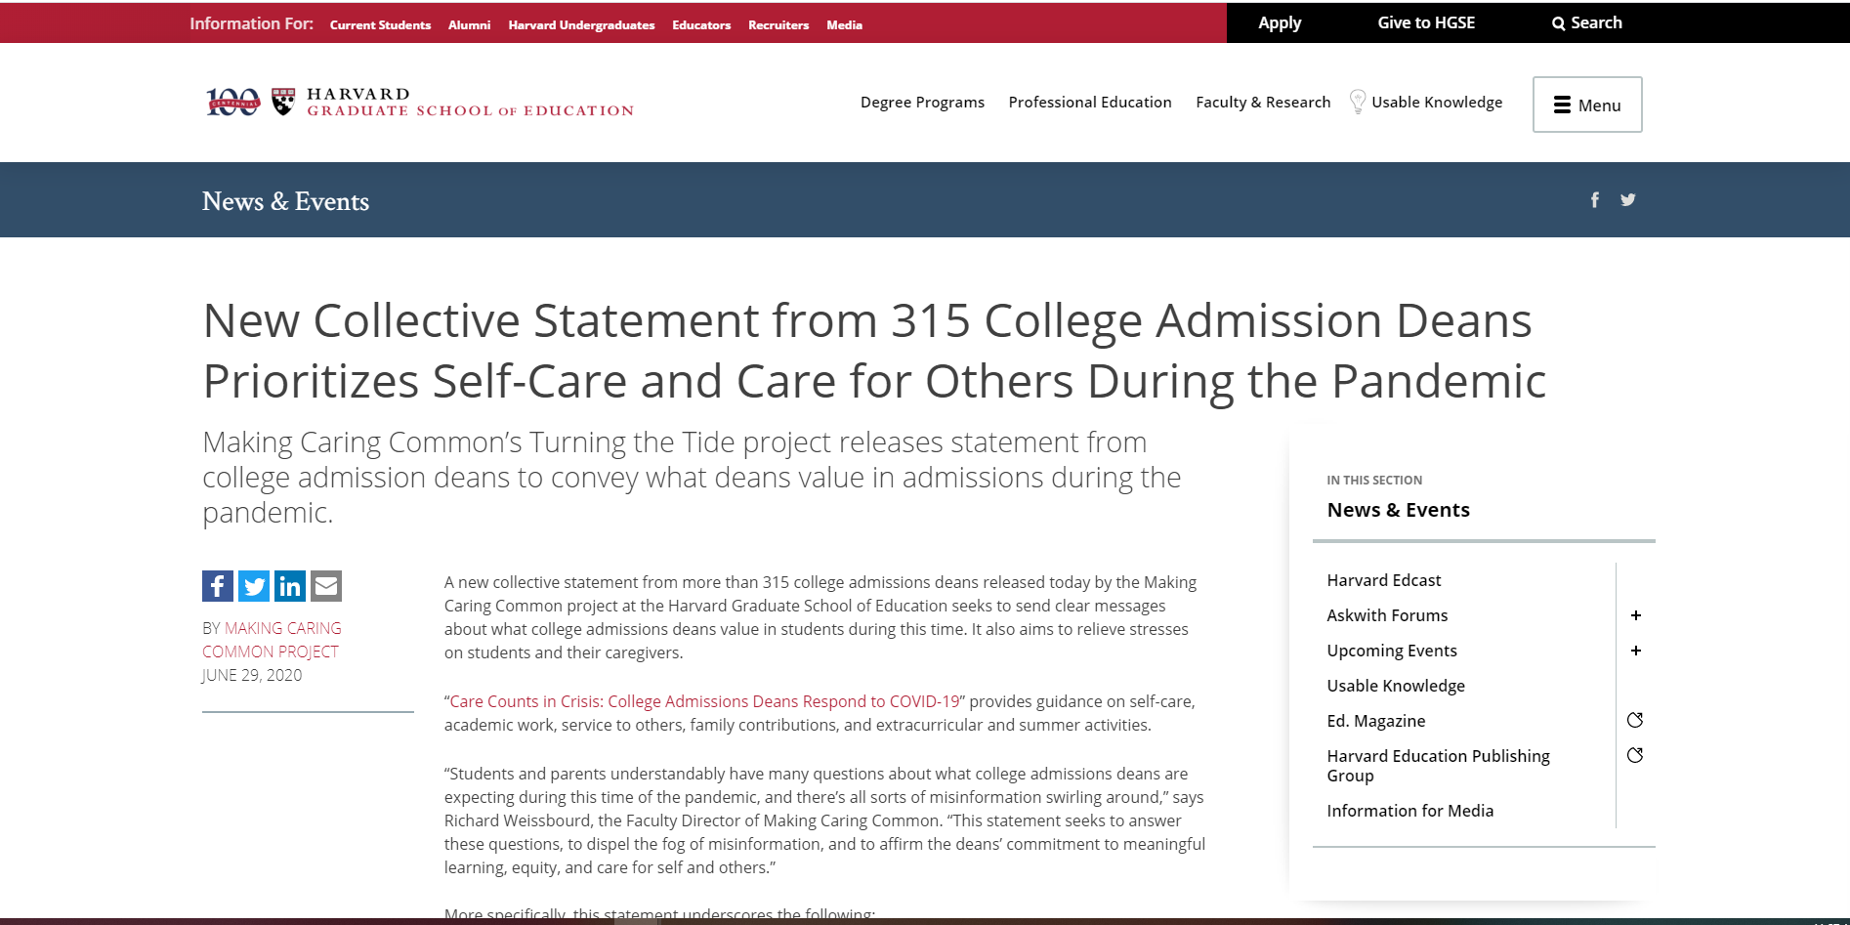1850x925 pixels.
Task: Share the article on Facebook
Action: (217, 585)
